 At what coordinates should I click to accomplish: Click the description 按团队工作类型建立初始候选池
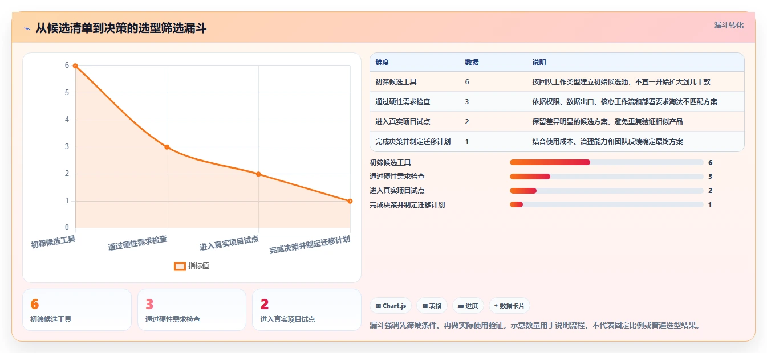[x=621, y=82]
